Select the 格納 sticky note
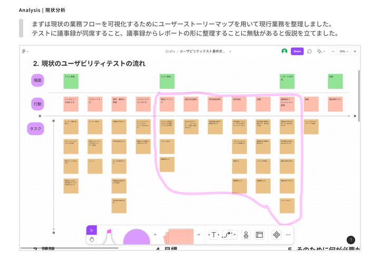 click(x=311, y=104)
